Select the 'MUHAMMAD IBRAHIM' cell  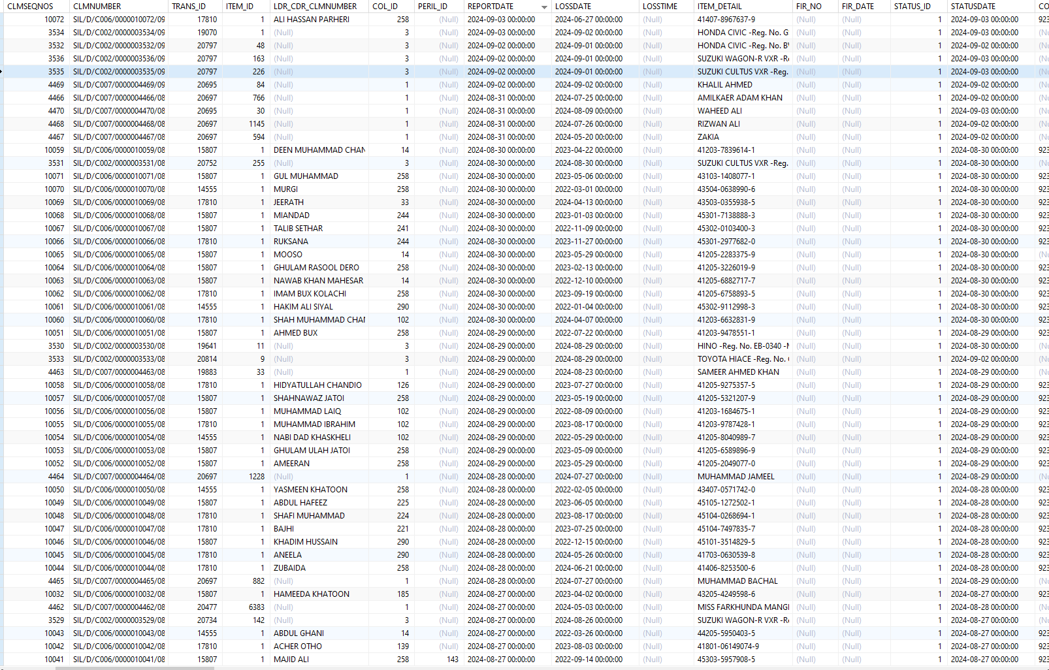pyautogui.click(x=319, y=424)
